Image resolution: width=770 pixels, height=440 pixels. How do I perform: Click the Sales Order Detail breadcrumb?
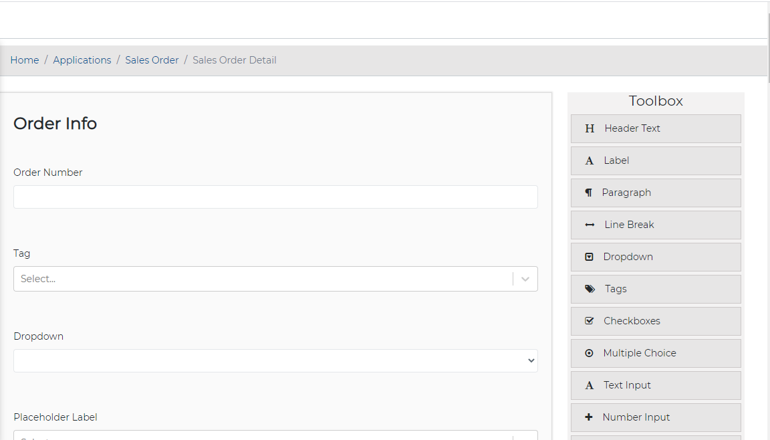[234, 60]
